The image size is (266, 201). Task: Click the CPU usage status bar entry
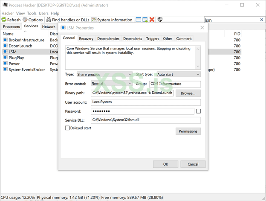point(18,198)
